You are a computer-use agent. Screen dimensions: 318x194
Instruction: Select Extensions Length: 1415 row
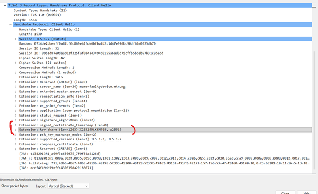(x=41, y=77)
